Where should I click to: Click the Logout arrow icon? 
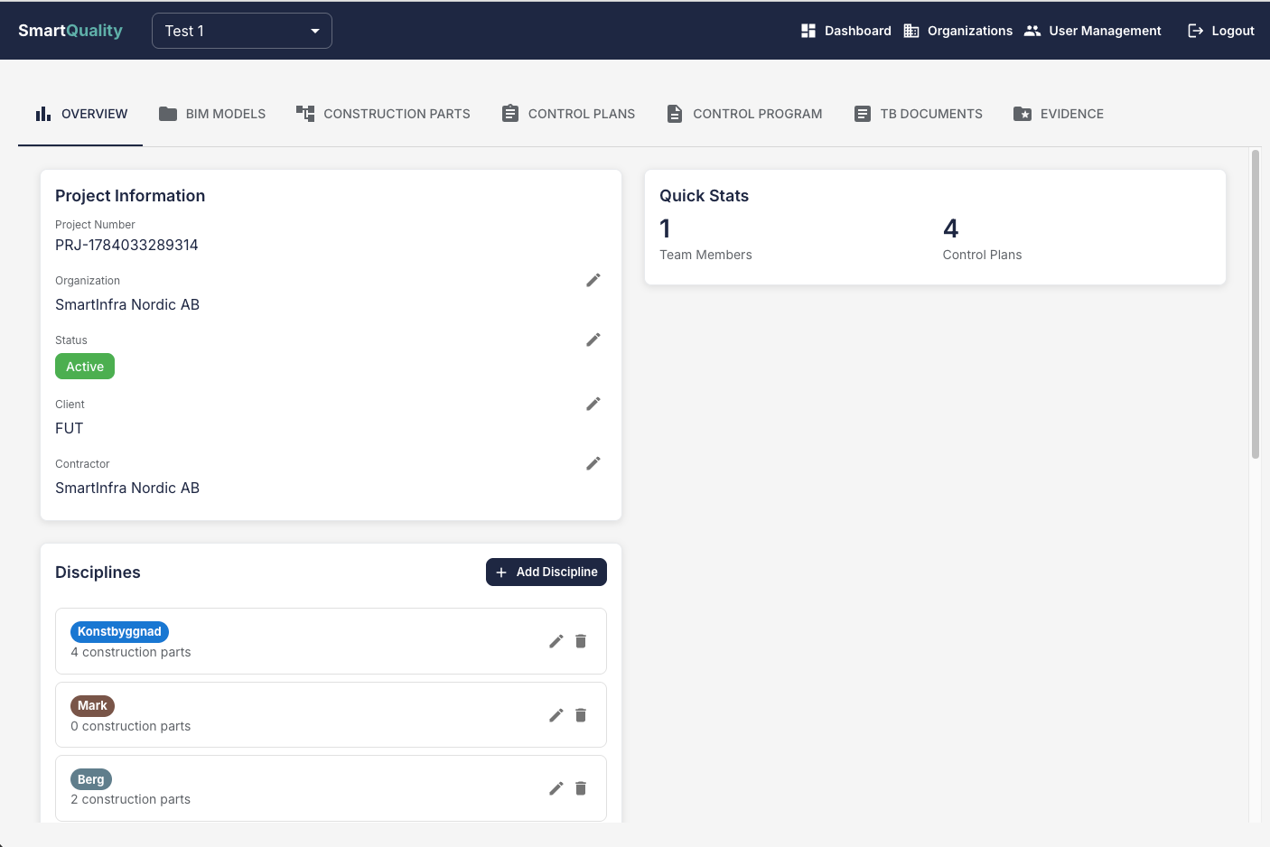click(x=1195, y=31)
